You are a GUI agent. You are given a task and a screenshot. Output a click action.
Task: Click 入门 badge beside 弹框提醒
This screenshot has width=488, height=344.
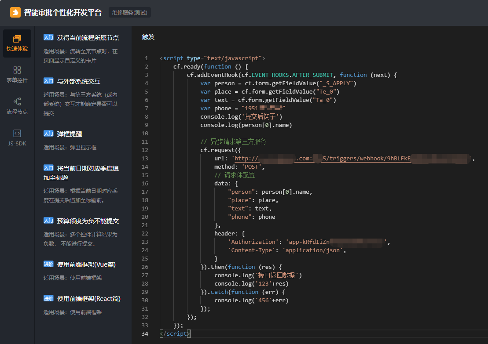(x=48, y=134)
